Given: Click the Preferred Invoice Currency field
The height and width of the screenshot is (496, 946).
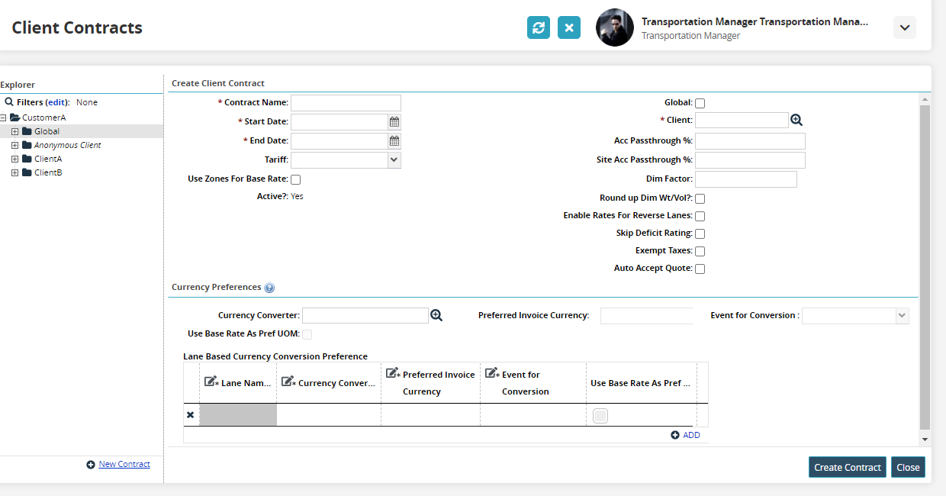Looking at the screenshot, I should tap(646, 315).
